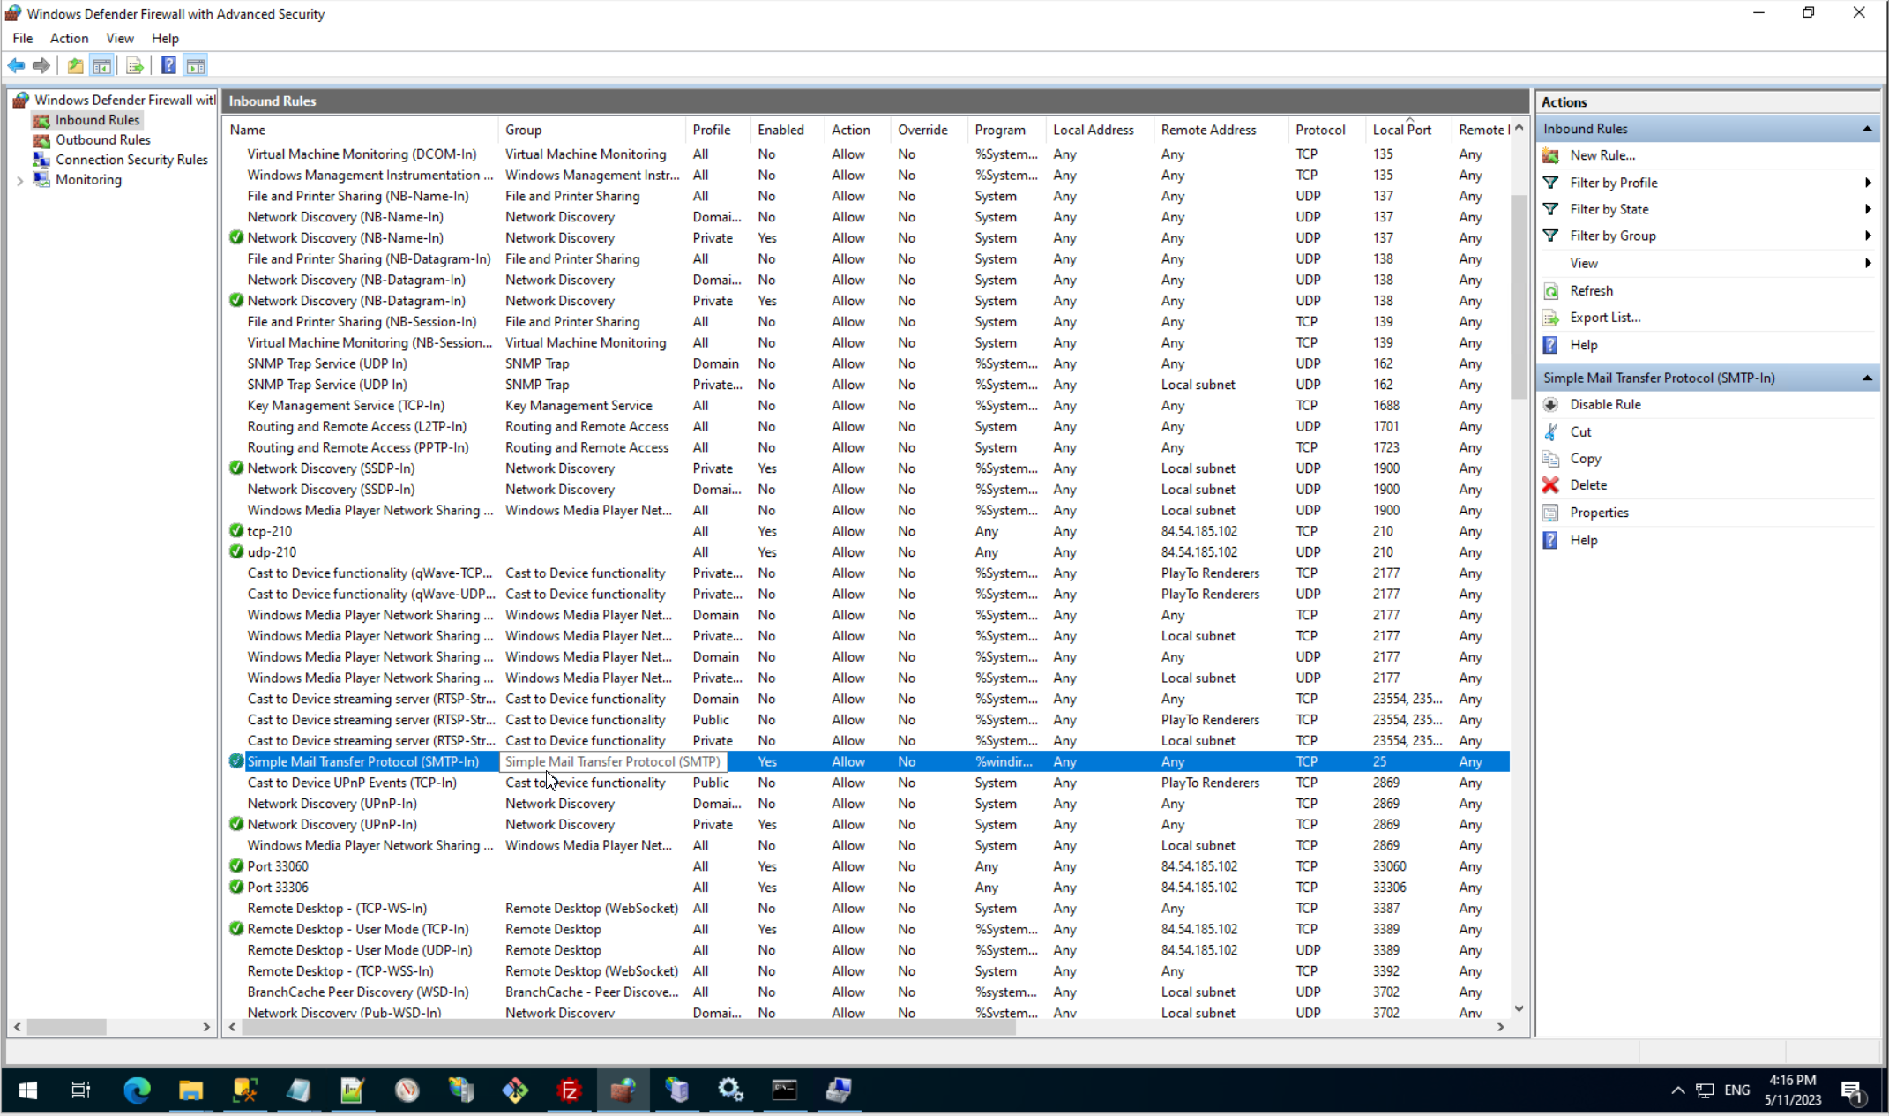1889x1116 pixels.
Task: Click enabled checkmark of Port 33060 rule
Action: point(235,866)
